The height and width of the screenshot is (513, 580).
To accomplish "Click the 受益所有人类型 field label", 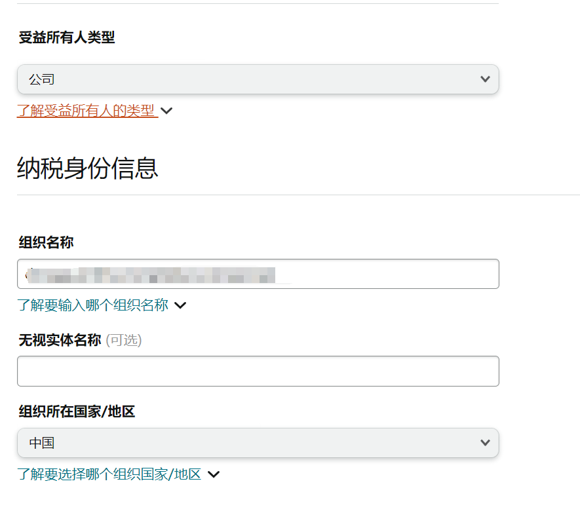I will tap(67, 37).
